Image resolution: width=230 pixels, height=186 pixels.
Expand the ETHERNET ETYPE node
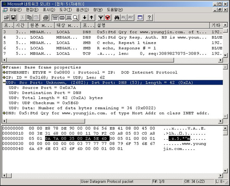click(4, 72)
